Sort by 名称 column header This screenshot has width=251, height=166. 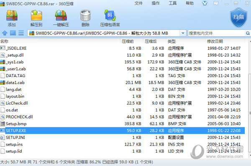click(x=4, y=41)
